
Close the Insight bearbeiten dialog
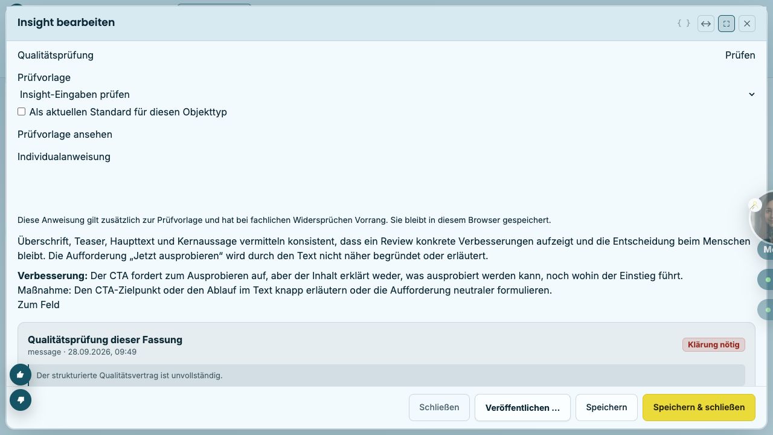pos(747,24)
